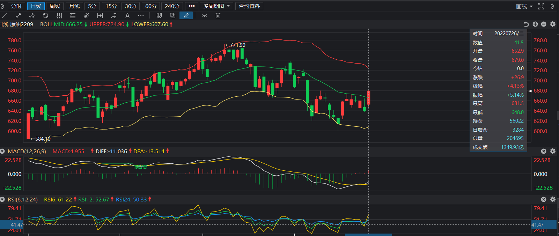Select the angled measurement line tool
The image size is (559, 236).
[x=114, y=15]
